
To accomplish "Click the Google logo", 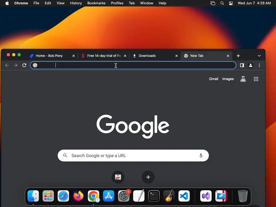I will click(133, 126).
